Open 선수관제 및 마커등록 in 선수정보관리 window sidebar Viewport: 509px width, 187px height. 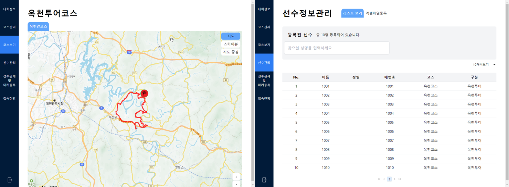[264, 80]
